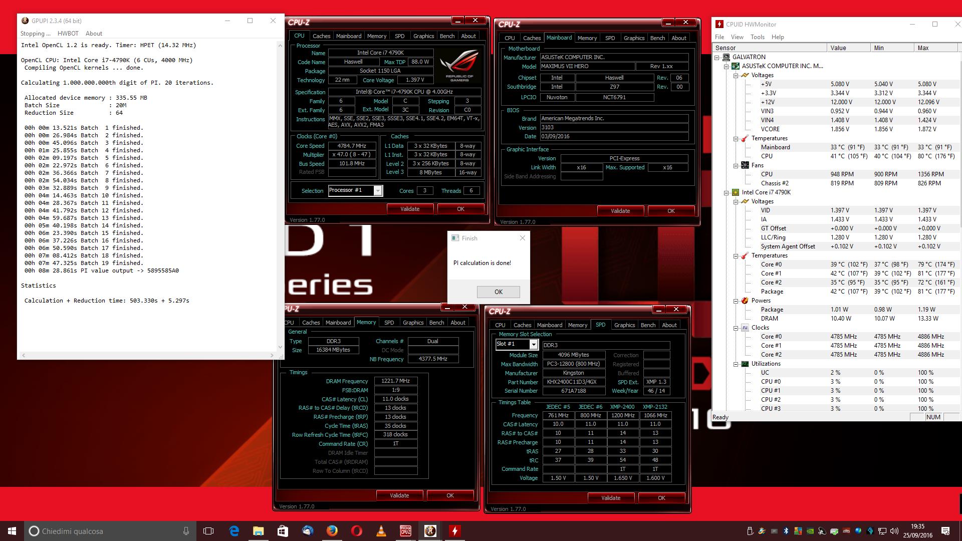This screenshot has width=962, height=541.
Task: Click the GPUPI title bar app icon
Action: 25,21
